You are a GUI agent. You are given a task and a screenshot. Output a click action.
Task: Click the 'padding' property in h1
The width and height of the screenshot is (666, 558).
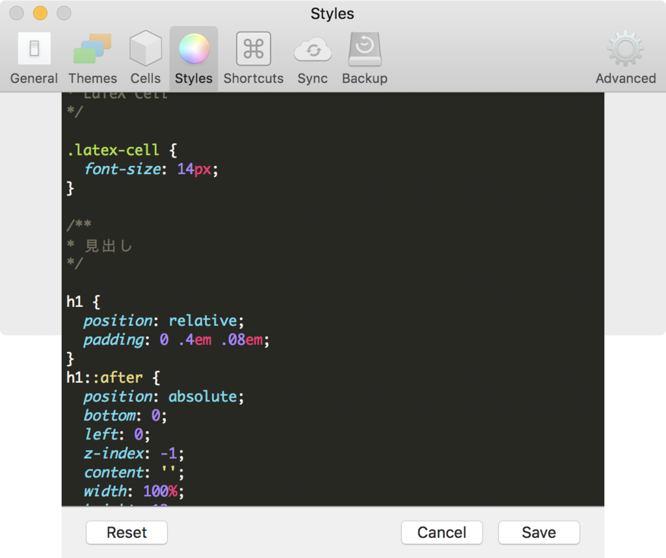point(114,339)
